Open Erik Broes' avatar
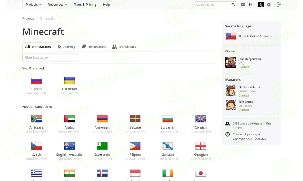This screenshot has height=181, width=303. (x=231, y=105)
